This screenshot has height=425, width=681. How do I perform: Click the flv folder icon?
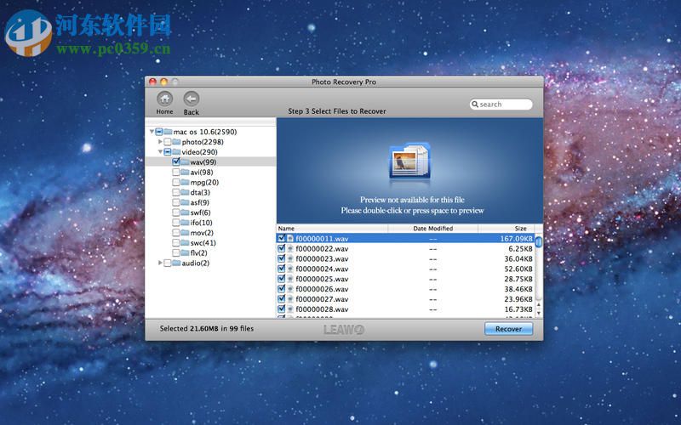pyautogui.click(x=185, y=252)
